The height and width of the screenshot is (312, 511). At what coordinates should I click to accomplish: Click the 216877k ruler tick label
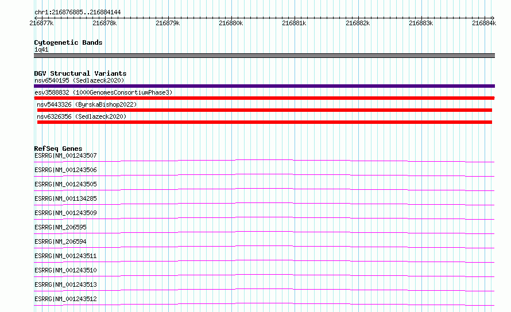coord(41,23)
